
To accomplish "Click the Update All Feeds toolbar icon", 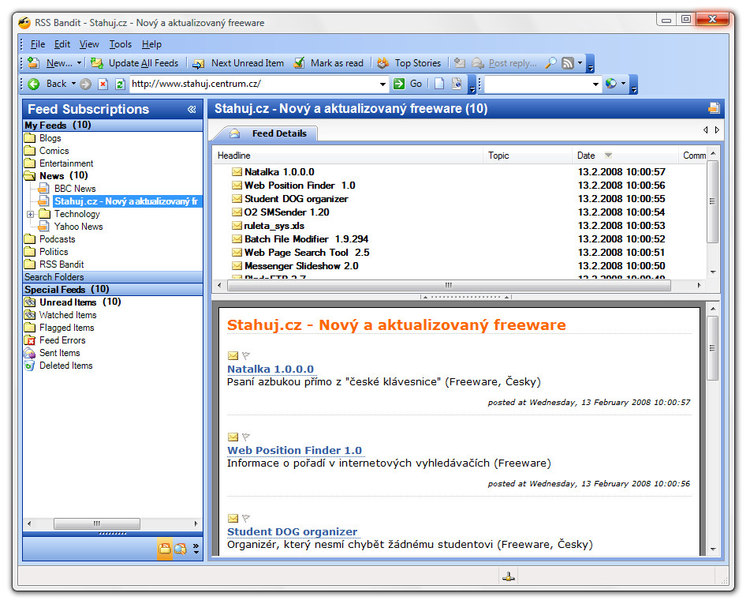I will coord(97,63).
